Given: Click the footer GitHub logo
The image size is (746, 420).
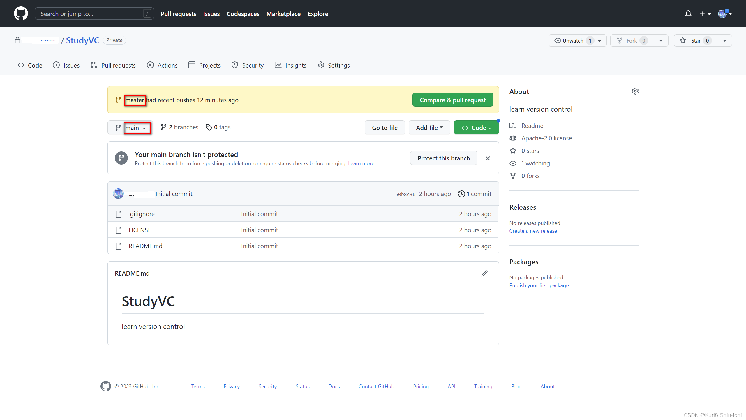Looking at the screenshot, I should (x=105, y=386).
